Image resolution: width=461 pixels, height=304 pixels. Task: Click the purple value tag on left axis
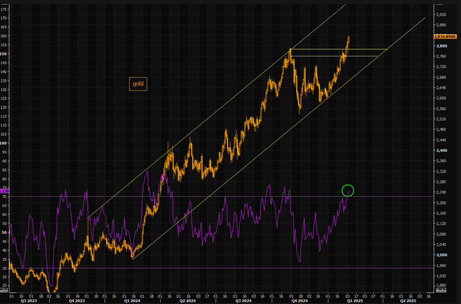click(x=4, y=191)
